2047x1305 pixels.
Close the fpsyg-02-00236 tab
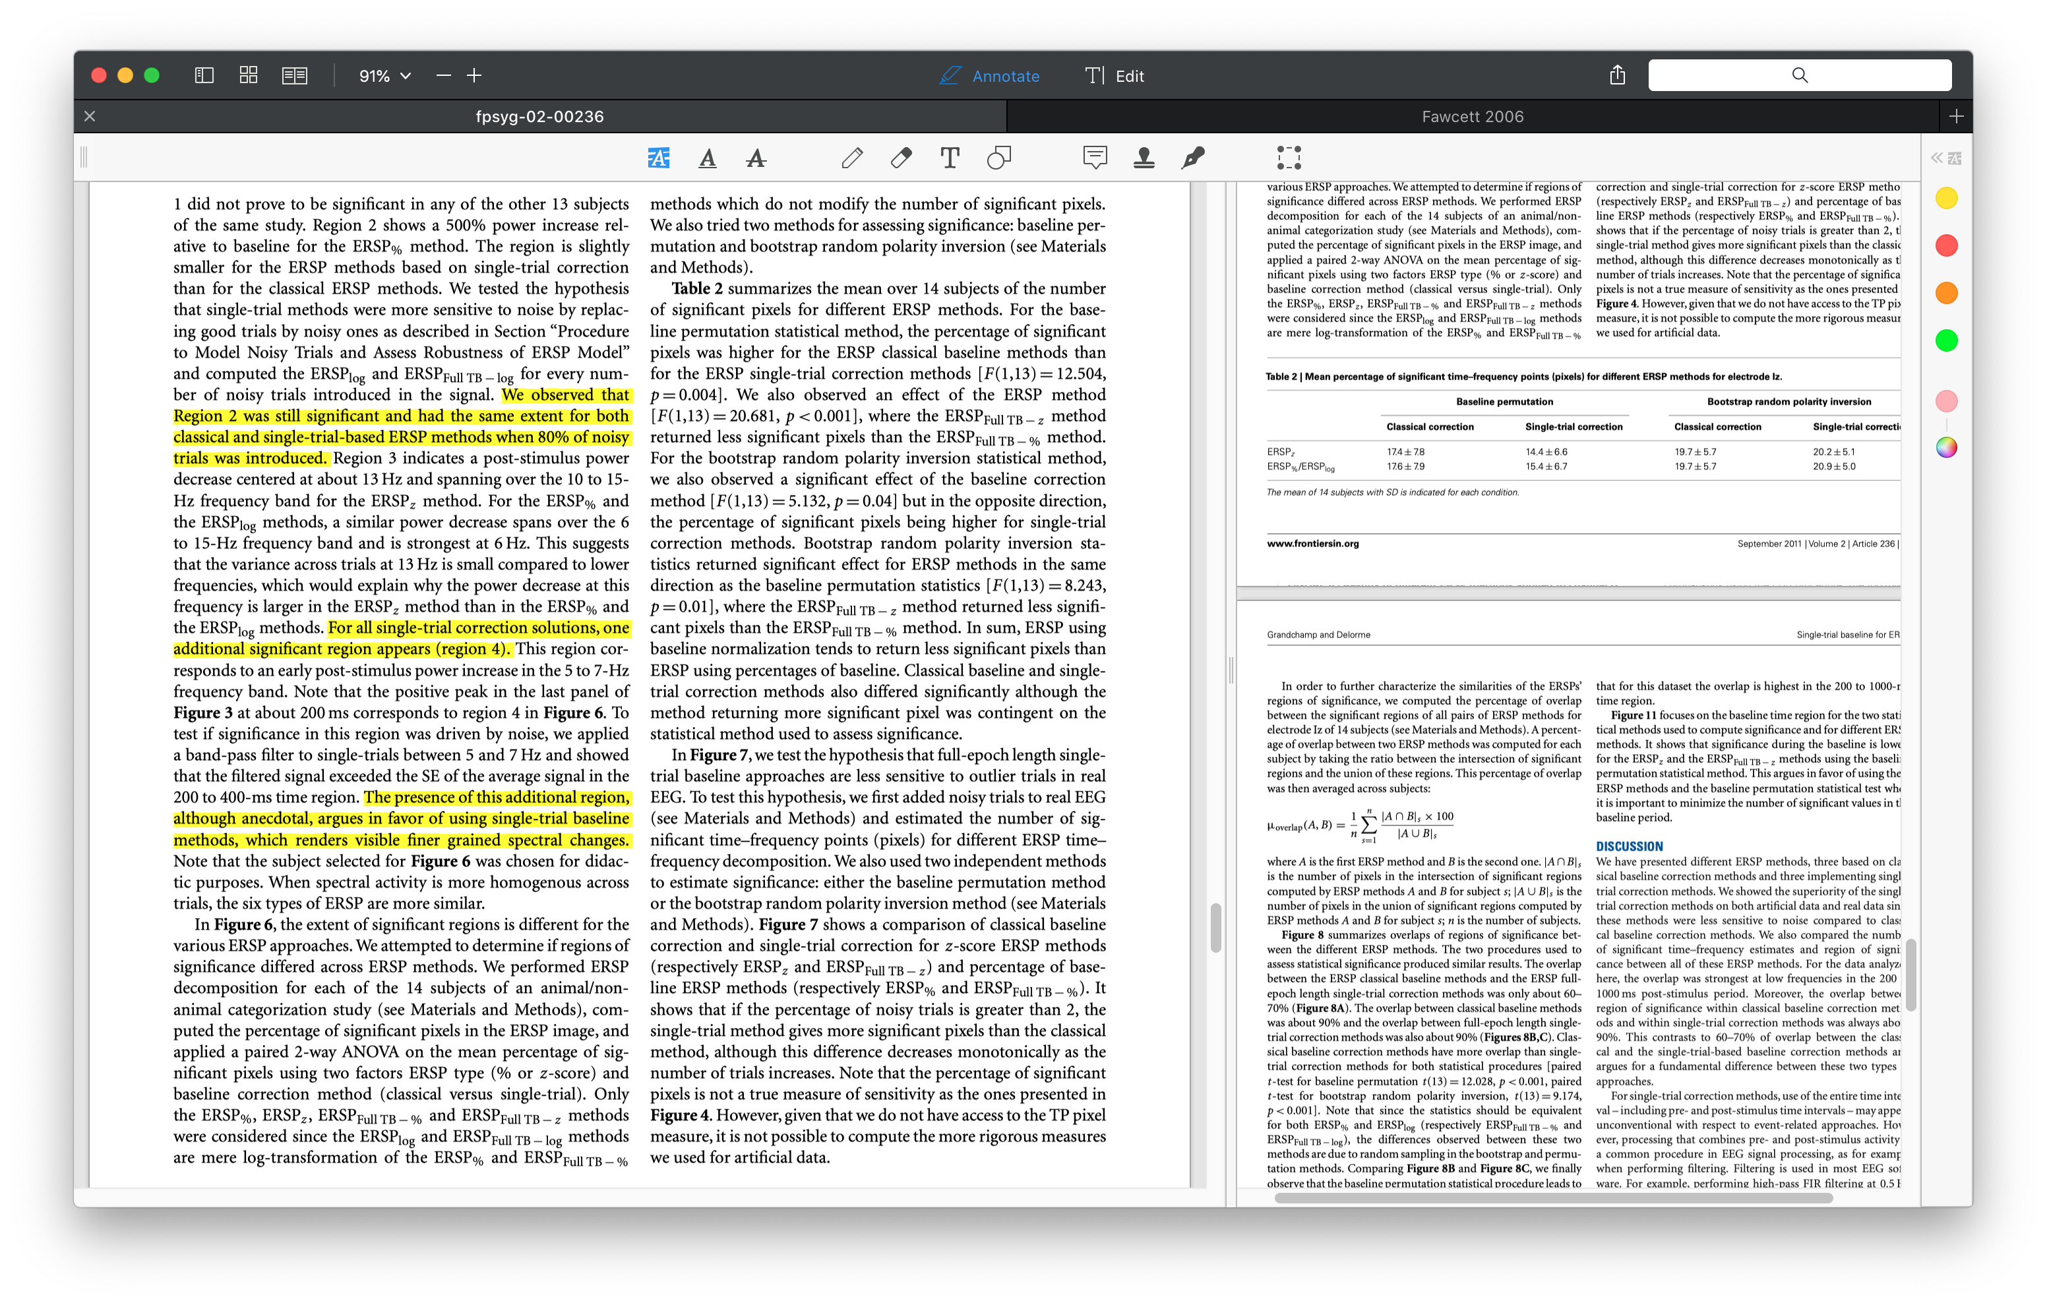(90, 117)
